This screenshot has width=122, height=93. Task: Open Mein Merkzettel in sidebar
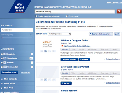tap(11, 79)
